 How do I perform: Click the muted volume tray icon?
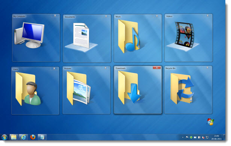coord(203,137)
